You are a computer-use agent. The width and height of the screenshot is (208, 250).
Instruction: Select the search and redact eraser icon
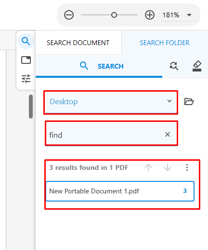click(x=197, y=66)
